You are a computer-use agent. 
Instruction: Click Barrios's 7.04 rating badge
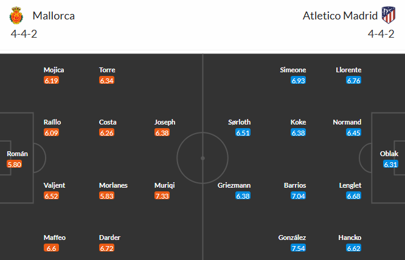click(x=298, y=196)
